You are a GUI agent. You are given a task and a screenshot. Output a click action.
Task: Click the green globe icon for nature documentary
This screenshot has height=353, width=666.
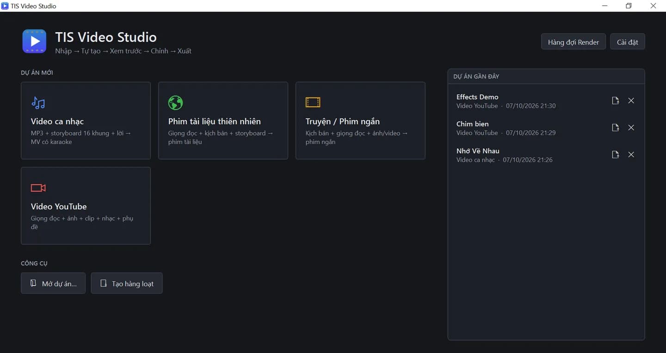click(x=175, y=102)
